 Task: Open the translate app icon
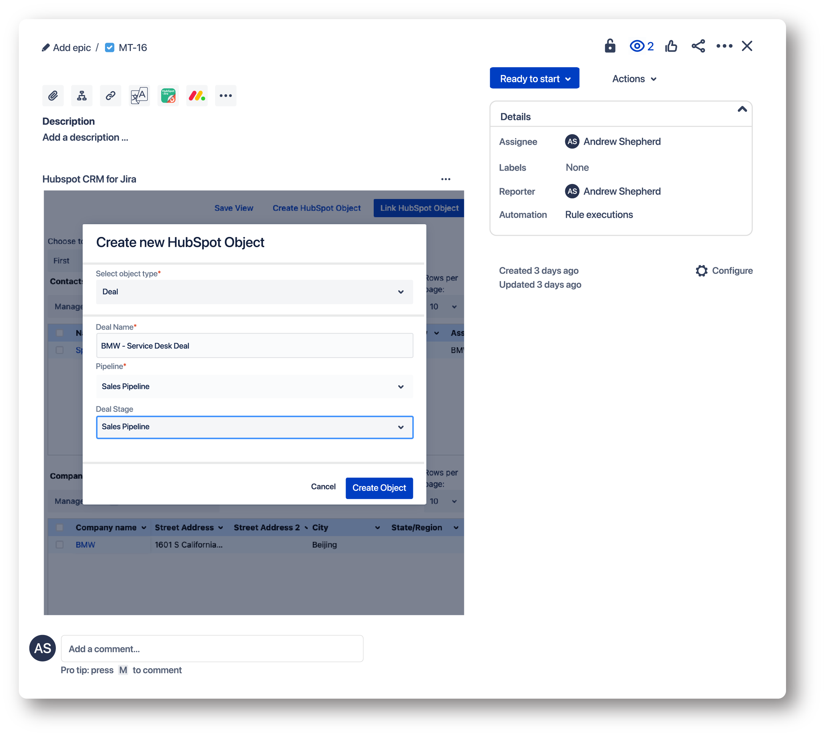[139, 96]
